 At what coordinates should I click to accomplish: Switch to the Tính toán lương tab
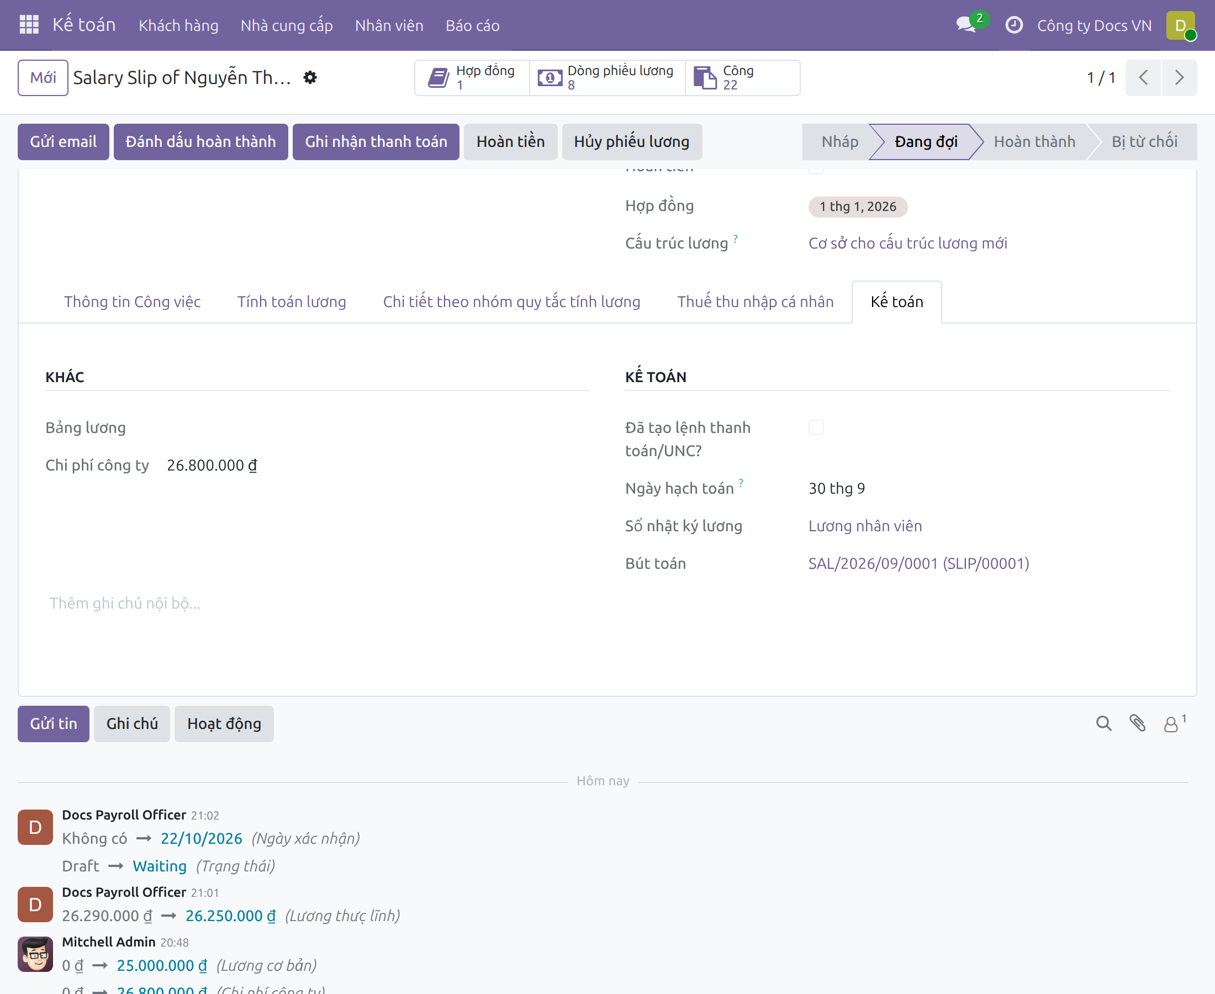tap(292, 302)
